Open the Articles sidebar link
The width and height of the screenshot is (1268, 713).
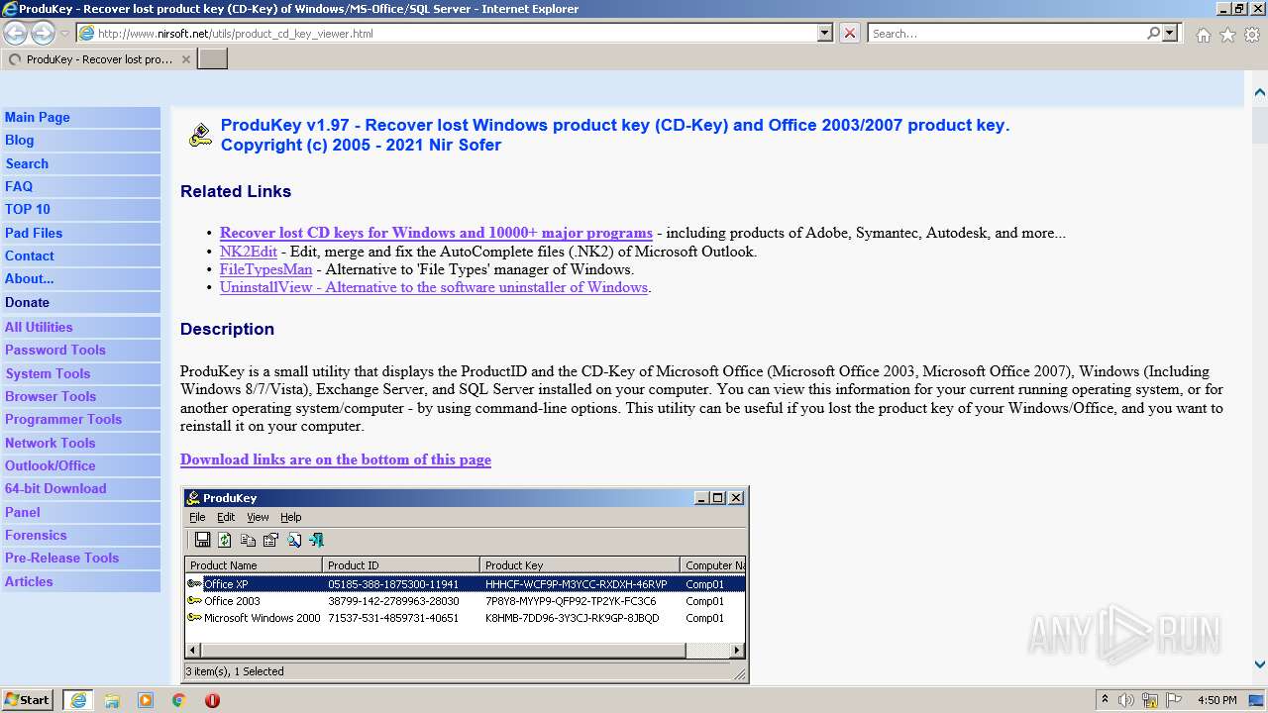[80, 581]
